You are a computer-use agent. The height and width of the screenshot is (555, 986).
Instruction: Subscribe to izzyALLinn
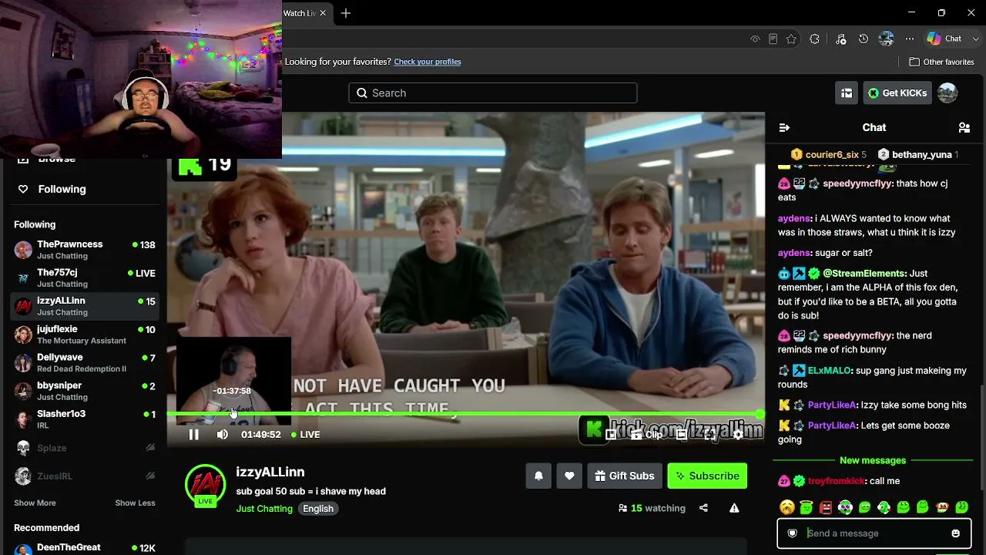pyautogui.click(x=707, y=476)
